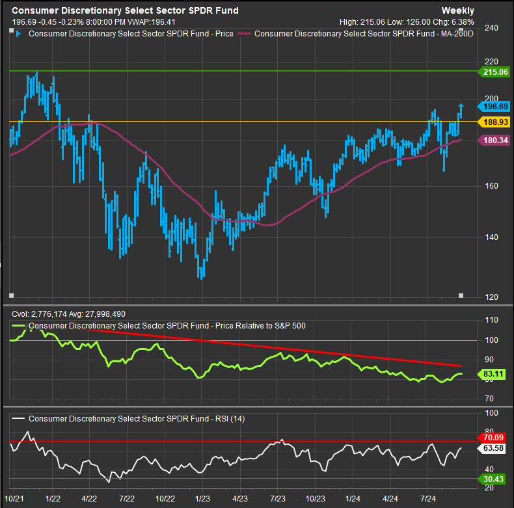Click the 220 price axis label
Viewport: 514px width, 508px height.
pos(491,62)
